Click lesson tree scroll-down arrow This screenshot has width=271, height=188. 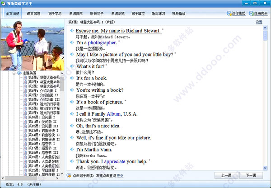62,174
